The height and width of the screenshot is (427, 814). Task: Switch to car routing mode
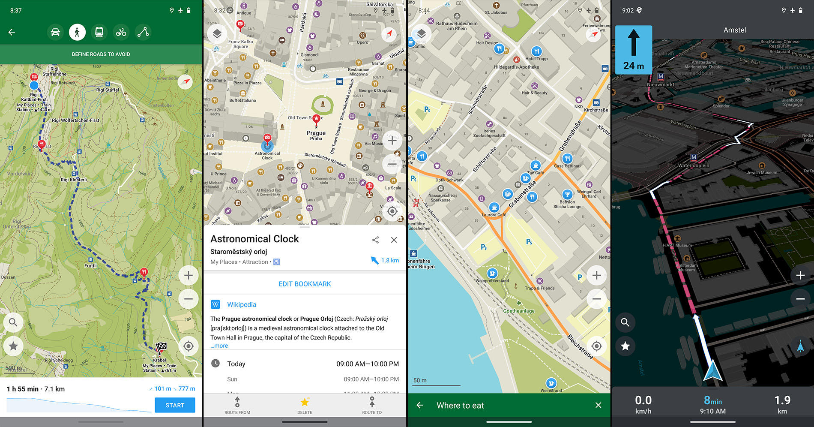tap(56, 32)
